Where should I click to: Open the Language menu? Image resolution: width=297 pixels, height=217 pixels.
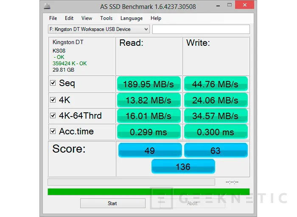tap(131, 18)
